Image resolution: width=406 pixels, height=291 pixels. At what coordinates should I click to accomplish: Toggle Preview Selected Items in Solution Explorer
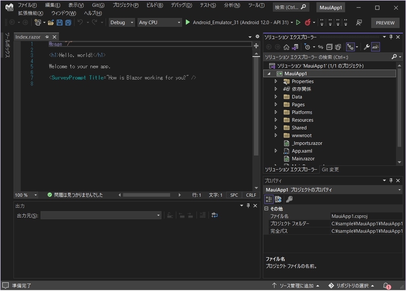coord(375,47)
